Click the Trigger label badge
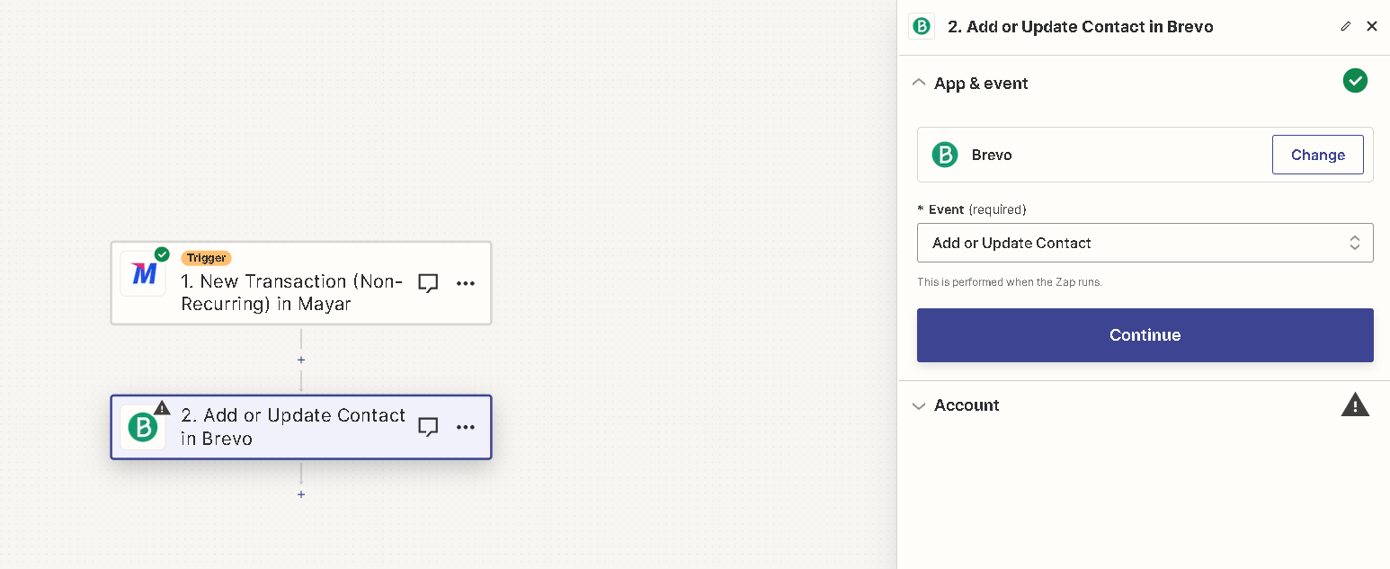 coord(206,258)
